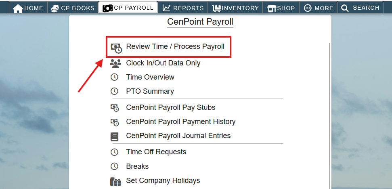Click the chart icon beside Reports

coord(166,8)
